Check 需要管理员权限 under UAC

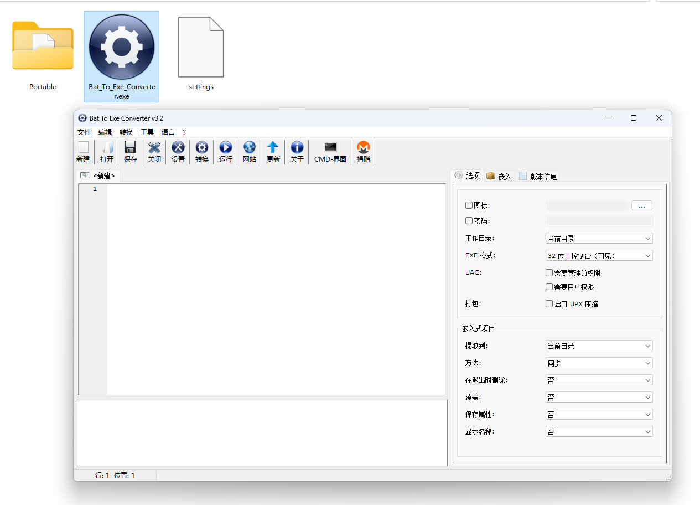549,272
